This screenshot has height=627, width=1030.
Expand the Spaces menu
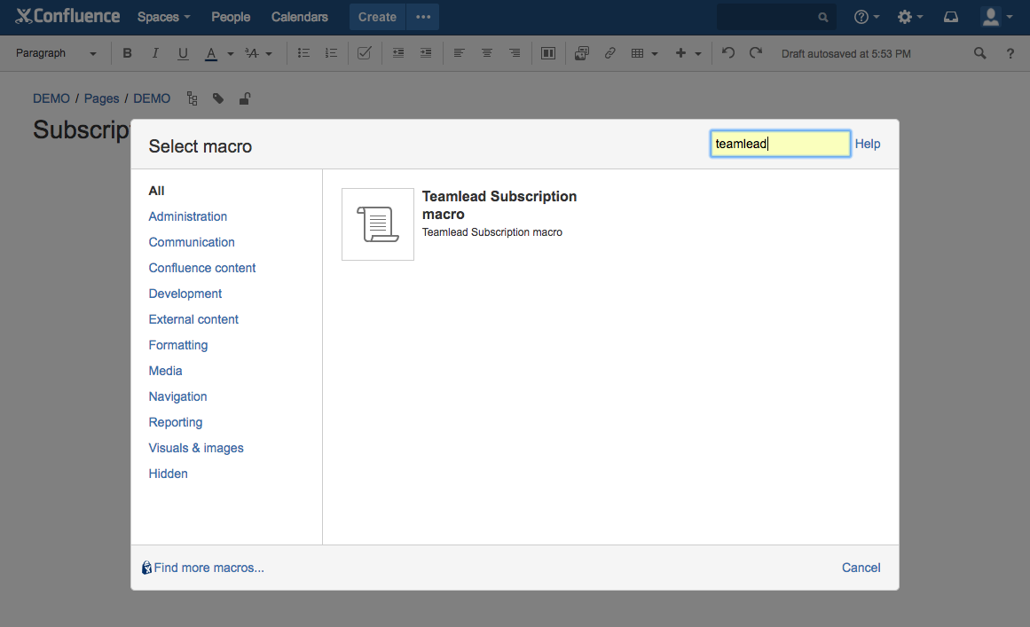coord(163,17)
